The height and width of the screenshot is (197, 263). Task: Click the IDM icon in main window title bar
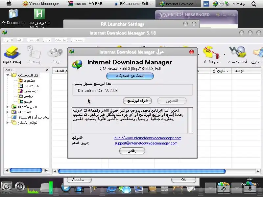tap(5, 32)
